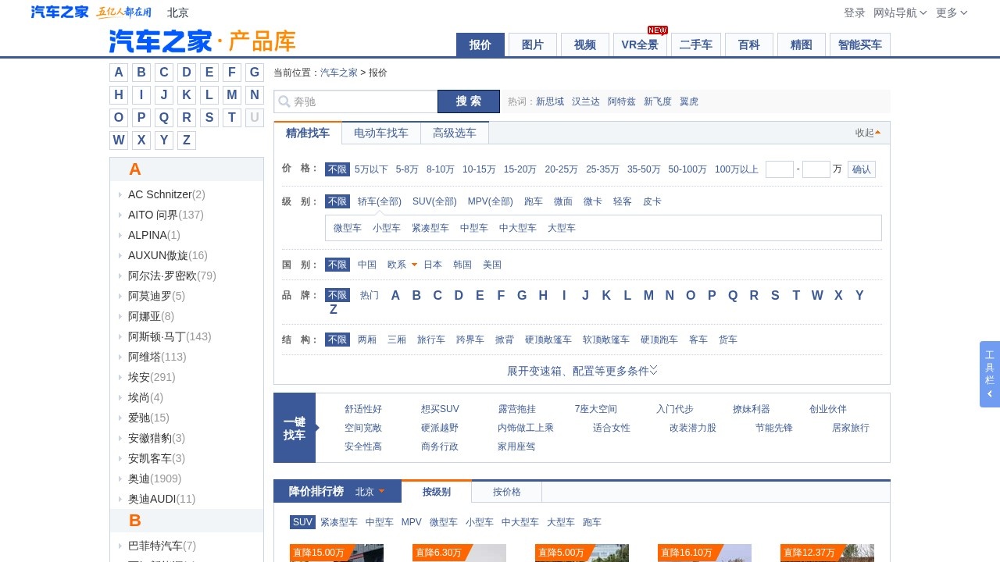Image resolution: width=1000 pixels, height=562 pixels.
Task: Click the 汽车之家 logo at top left
Action: click(x=59, y=12)
